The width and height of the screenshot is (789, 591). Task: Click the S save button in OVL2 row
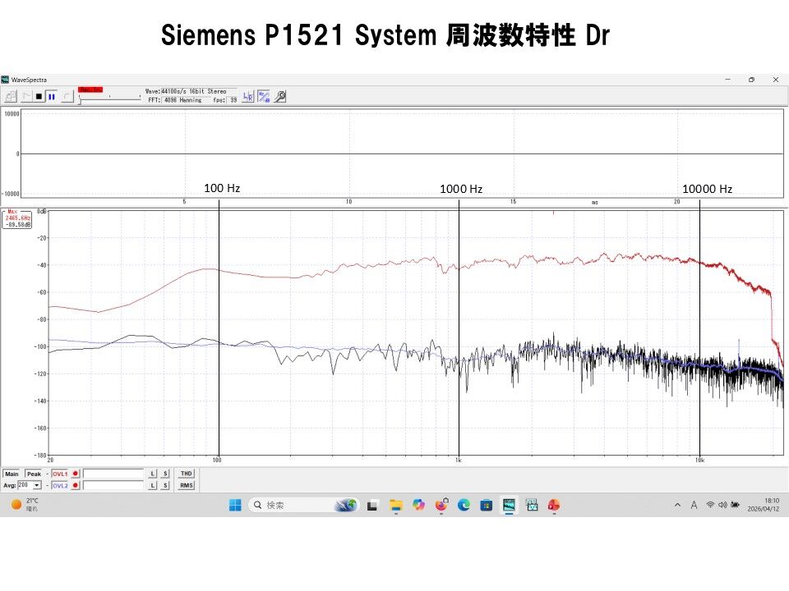pyautogui.click(x=165, y=485)
